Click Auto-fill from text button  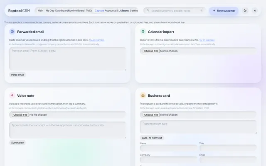coord(152,138)
